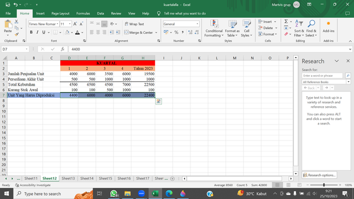
Task: Click the Save icon in the title bar
Action: tap(8, 4)
